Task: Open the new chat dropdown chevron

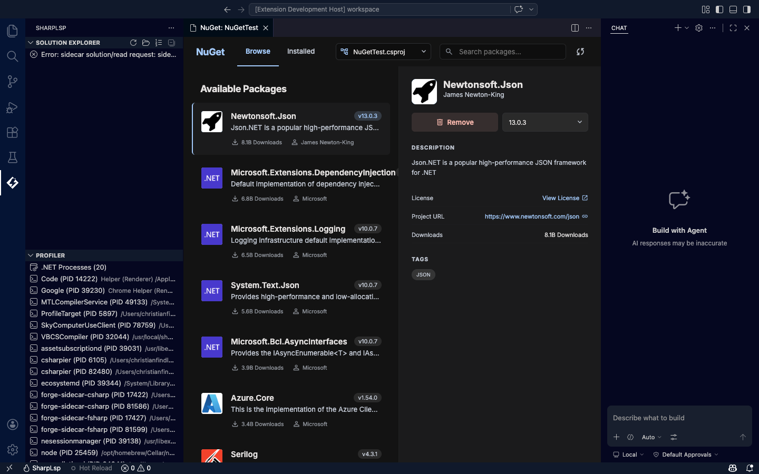Action: coord(687,28)
